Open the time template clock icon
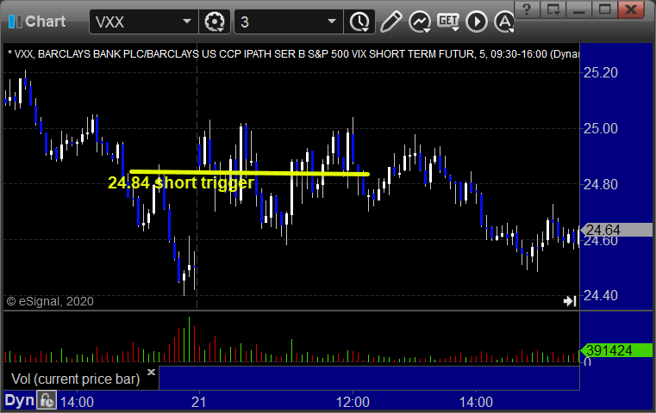This screenshot has height=413, width=656. click(x=359, y=22)
